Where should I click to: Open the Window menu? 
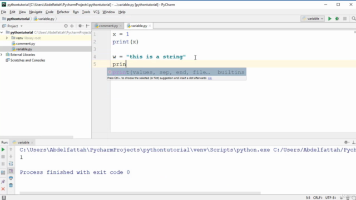108,12
